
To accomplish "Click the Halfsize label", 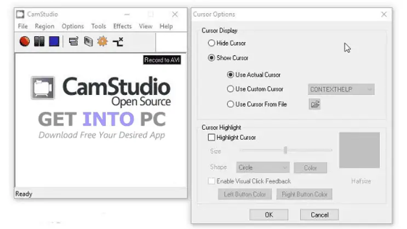I will pyautogui.click(x=361, y=181).
